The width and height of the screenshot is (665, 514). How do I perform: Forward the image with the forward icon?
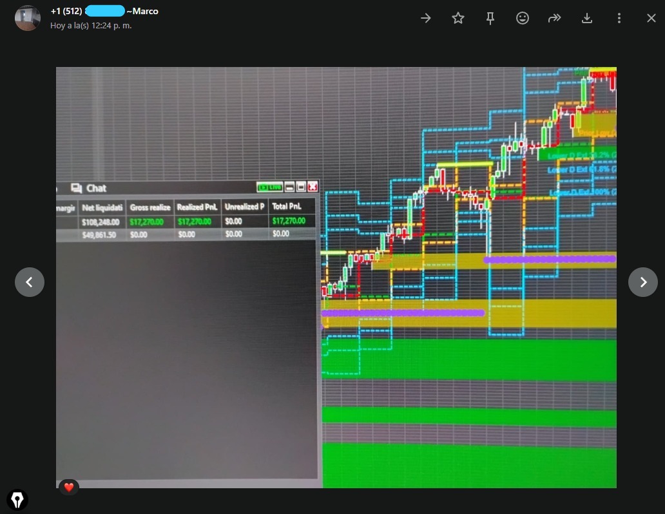pos(555,19)
